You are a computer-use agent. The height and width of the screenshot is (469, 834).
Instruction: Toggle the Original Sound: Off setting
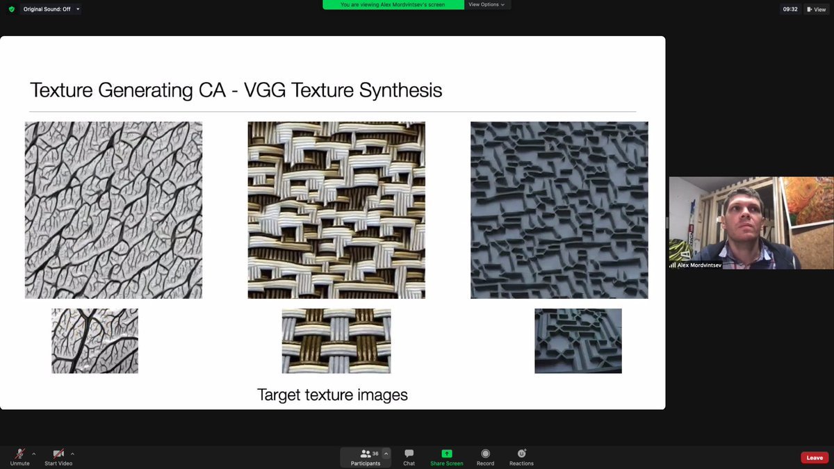pyautogui.click(x=42, y=9)
